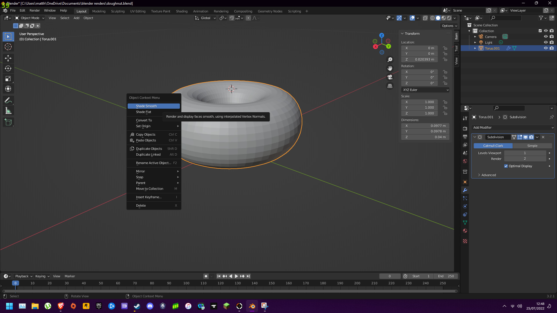Hide the Light object in viewport
Image resolution: width=557 pixels, height=313 pixels.
click(x=546, y=42)
